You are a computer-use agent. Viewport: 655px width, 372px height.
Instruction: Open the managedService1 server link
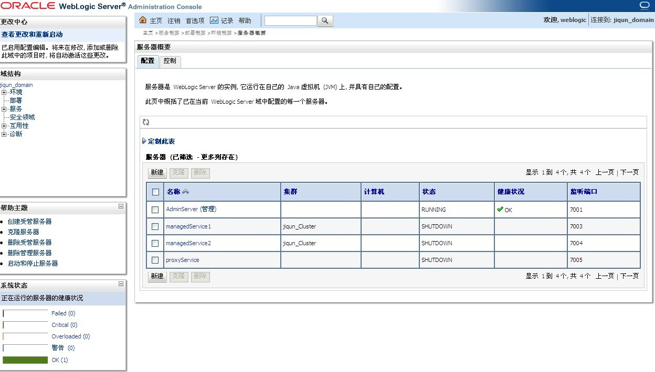(188, 226)
